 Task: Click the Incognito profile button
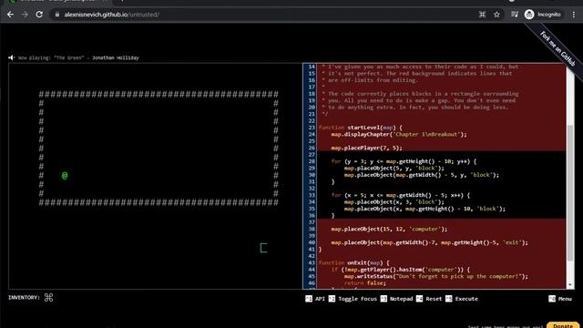point(543,15)
